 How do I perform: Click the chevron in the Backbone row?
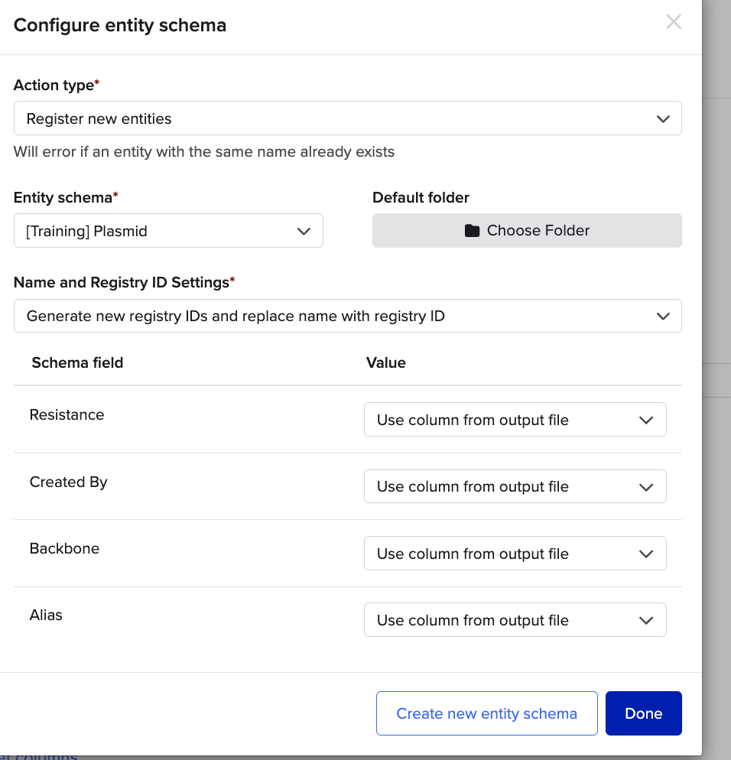point(646,554)
